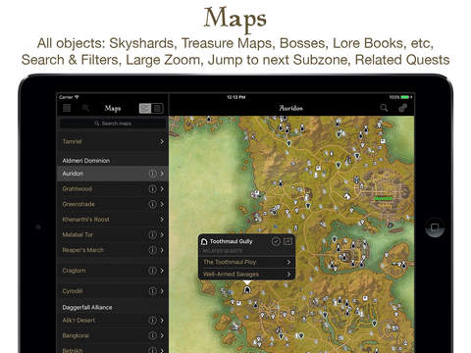The image size is (471, 353).
Task: Click the Search maps field
Action: (x=113, y=124)
